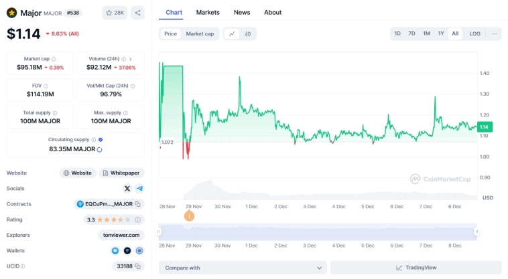Switch to the candlestick chart view
This screenshot has width=508, height=279.
[248, 33]
